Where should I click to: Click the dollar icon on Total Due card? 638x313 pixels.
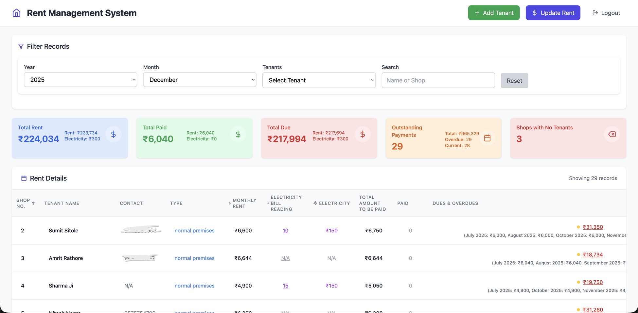coord(363,134)
